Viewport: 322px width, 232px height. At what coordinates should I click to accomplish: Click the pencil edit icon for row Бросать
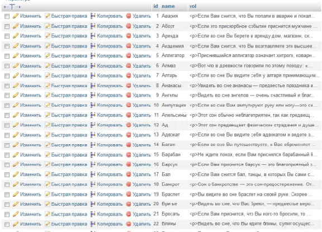[16, 214]
